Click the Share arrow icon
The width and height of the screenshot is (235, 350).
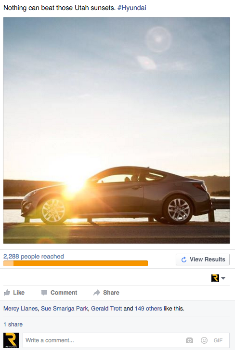(97, 293)
